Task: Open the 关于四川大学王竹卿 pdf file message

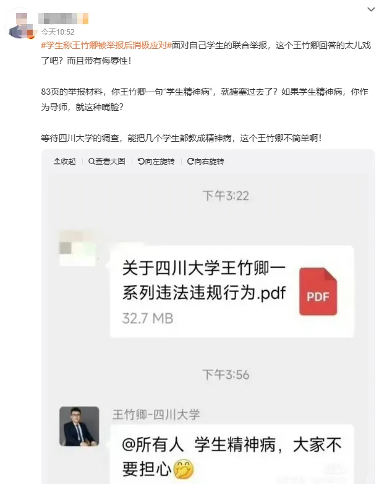Action: click(232, 292)
